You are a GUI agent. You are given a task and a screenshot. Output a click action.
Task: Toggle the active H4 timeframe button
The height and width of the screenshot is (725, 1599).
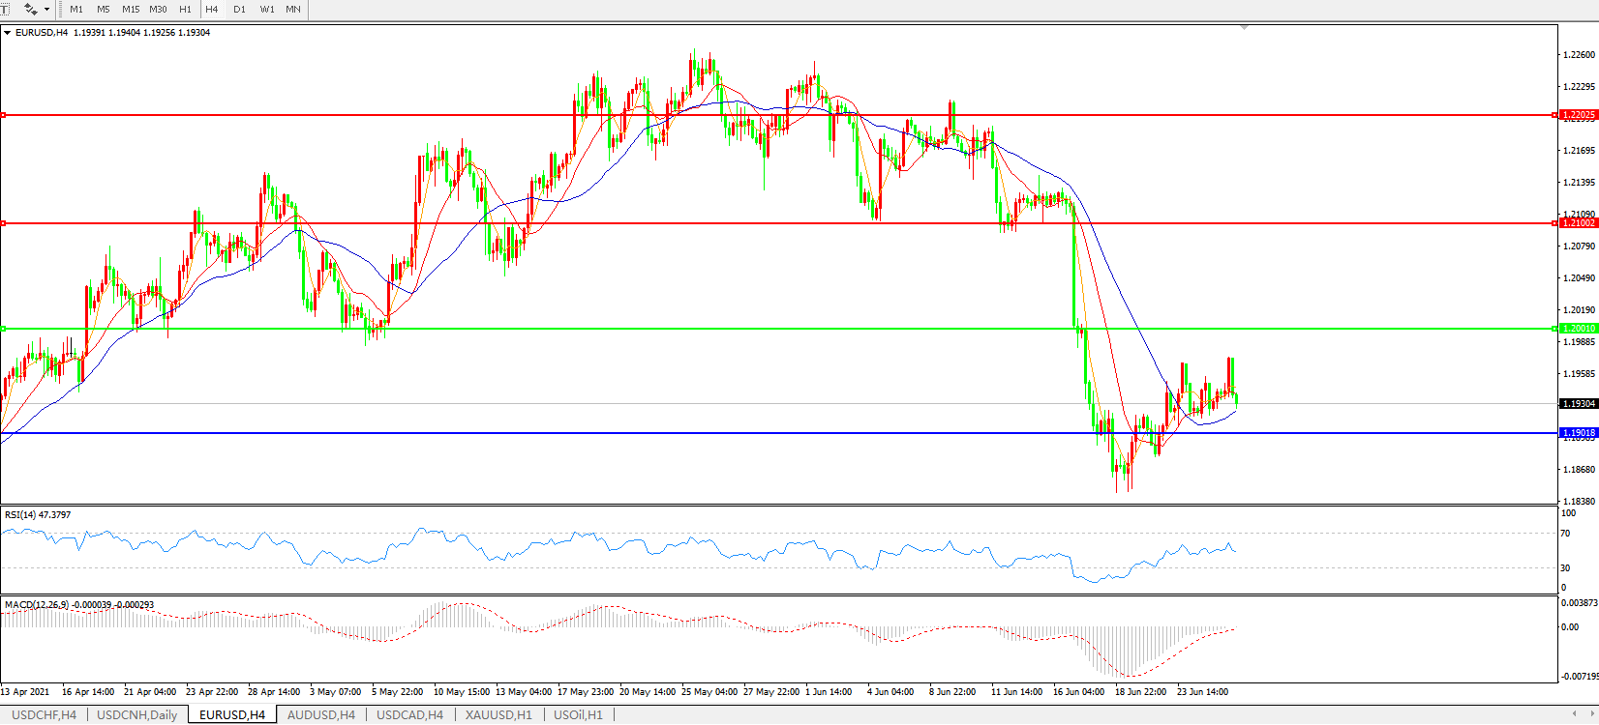[212, 9]
